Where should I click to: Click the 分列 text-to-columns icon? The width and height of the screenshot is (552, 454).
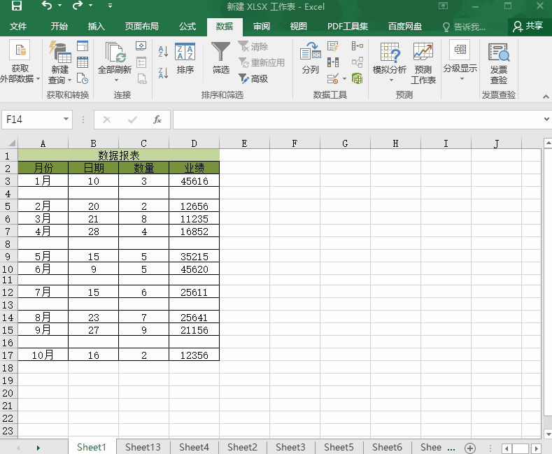click(310, 59)
